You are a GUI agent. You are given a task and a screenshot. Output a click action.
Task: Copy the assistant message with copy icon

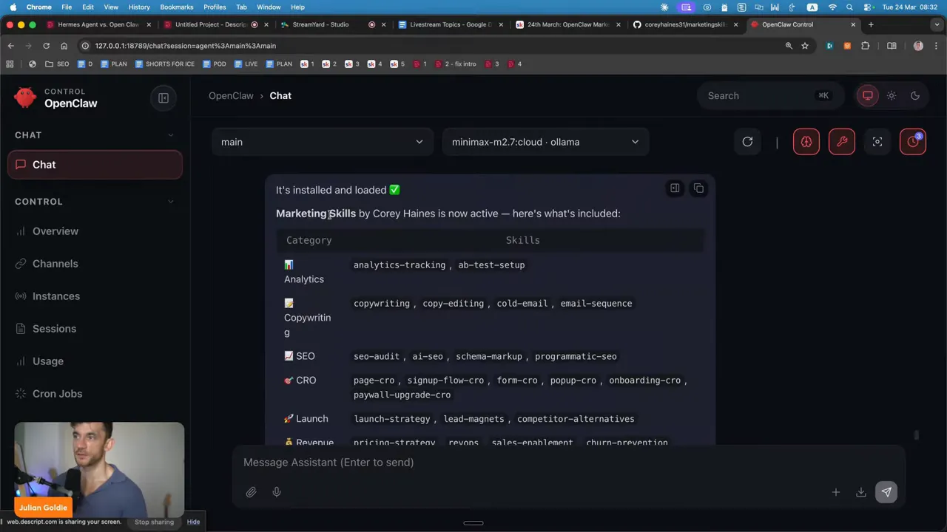[698, 188]
